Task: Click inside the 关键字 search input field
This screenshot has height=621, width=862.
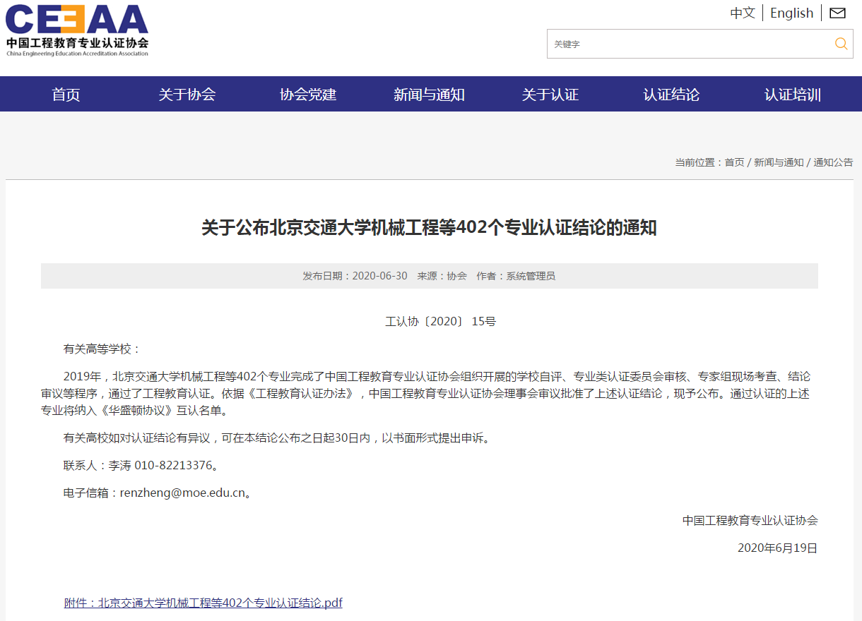Action: click(671, 43)
